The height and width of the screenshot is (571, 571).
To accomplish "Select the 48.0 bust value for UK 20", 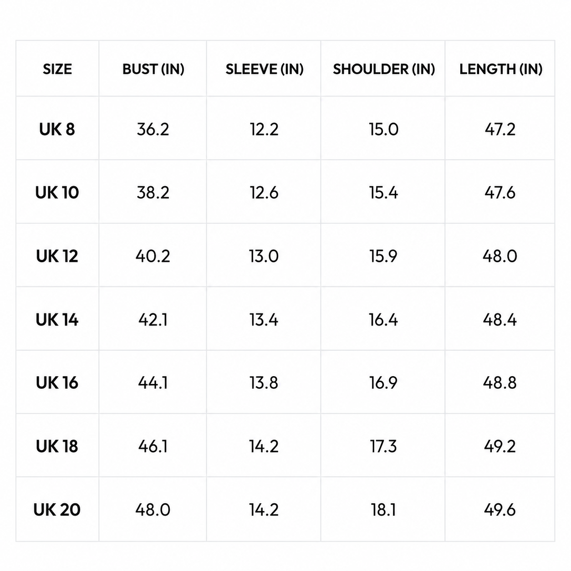I will [x=153, y=510].
